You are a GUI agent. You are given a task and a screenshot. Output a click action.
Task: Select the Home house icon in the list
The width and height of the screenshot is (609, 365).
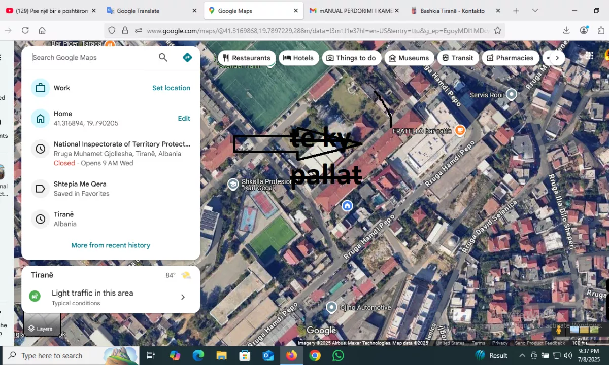click(41, 119)
